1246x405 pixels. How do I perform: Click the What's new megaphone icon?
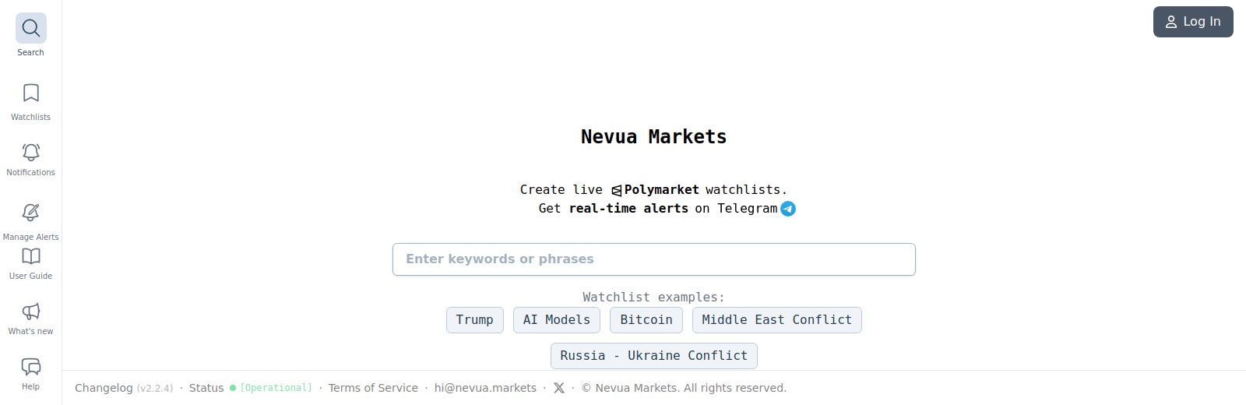[x=31, y=312]
